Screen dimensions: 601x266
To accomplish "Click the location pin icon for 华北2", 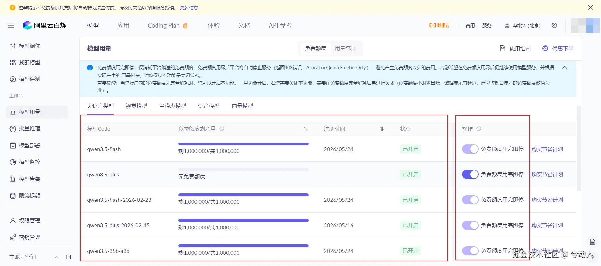I will (507, 25).
